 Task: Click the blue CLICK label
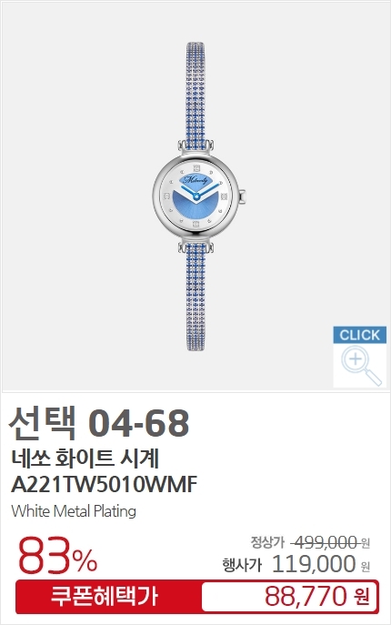pos(360,335)
